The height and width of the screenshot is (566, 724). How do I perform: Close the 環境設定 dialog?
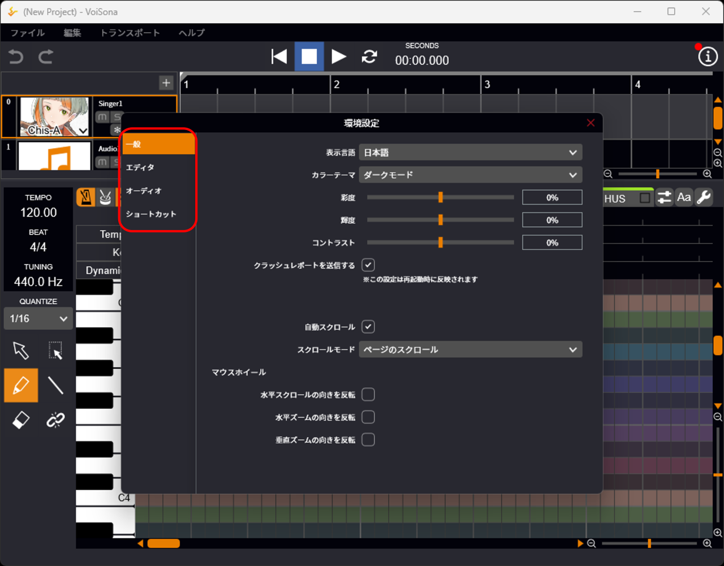(x=591, y=123)
